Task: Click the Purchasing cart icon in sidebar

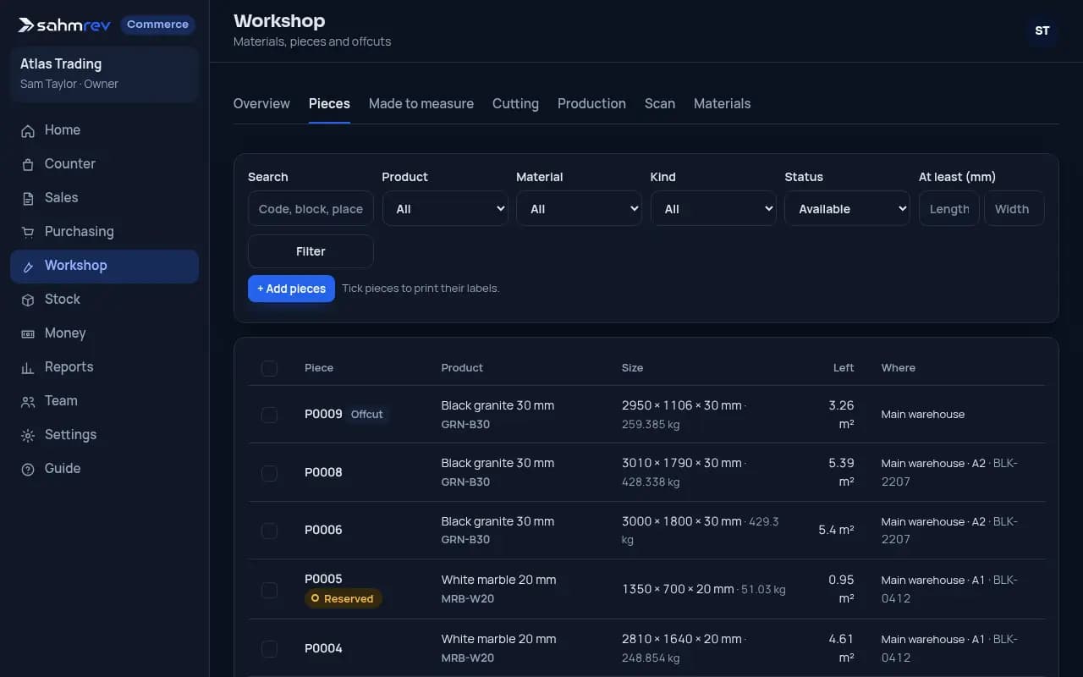Action: pos(28,232)
